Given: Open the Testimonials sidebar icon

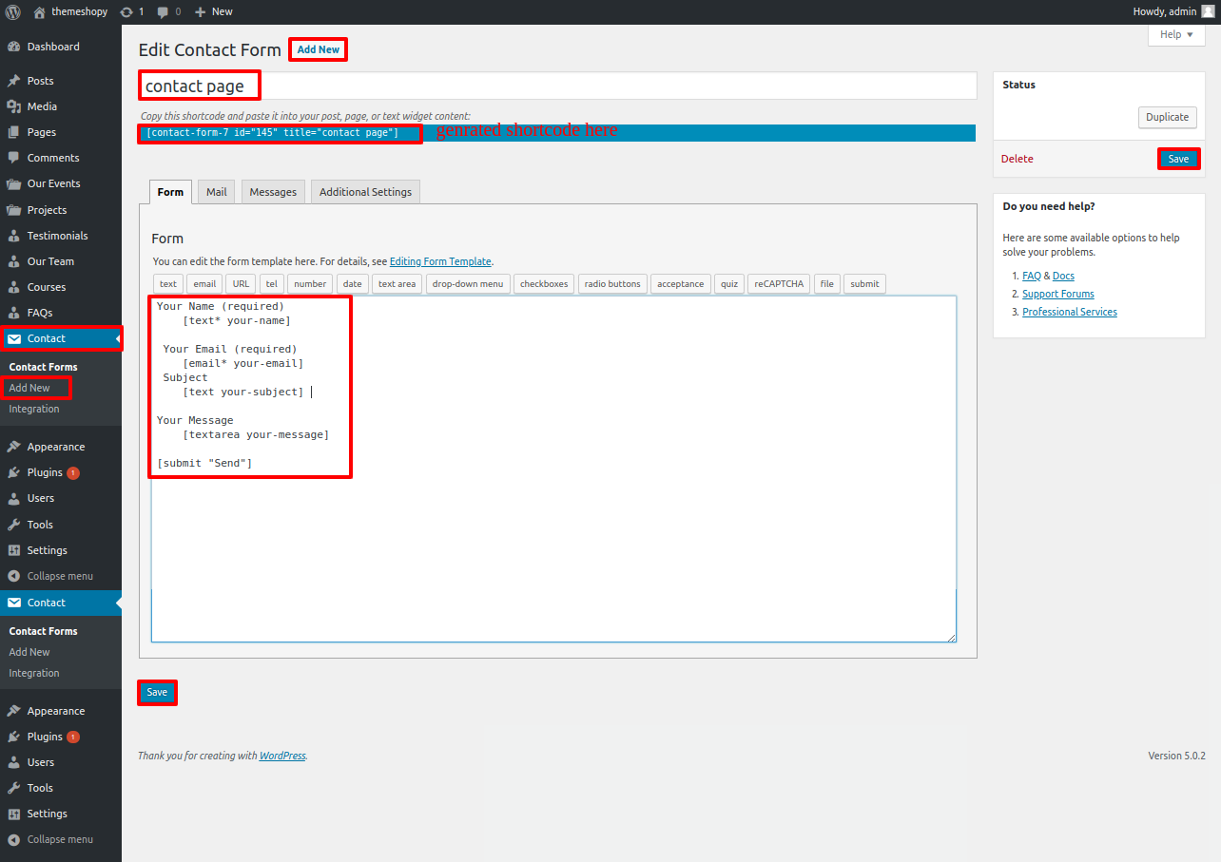Looking at the screenshot, I should [13, 236].
